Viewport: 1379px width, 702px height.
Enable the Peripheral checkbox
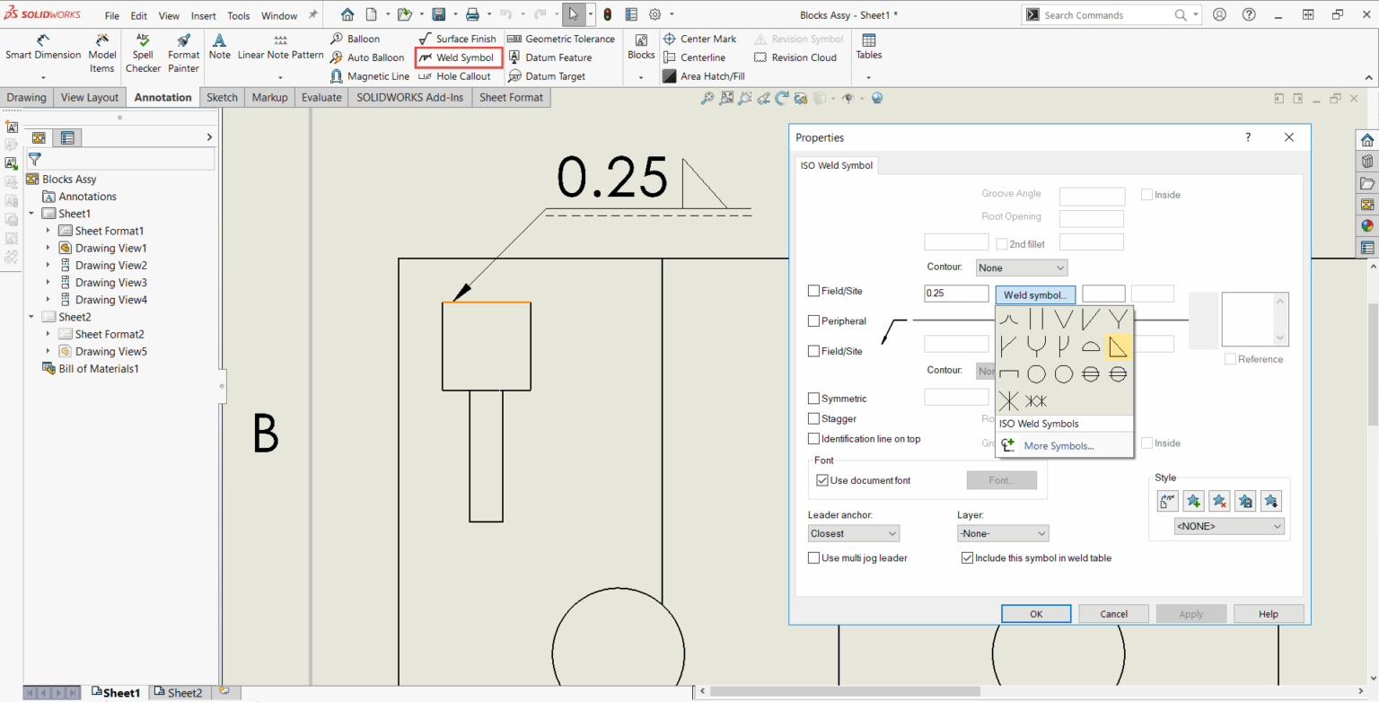[814, 320]
